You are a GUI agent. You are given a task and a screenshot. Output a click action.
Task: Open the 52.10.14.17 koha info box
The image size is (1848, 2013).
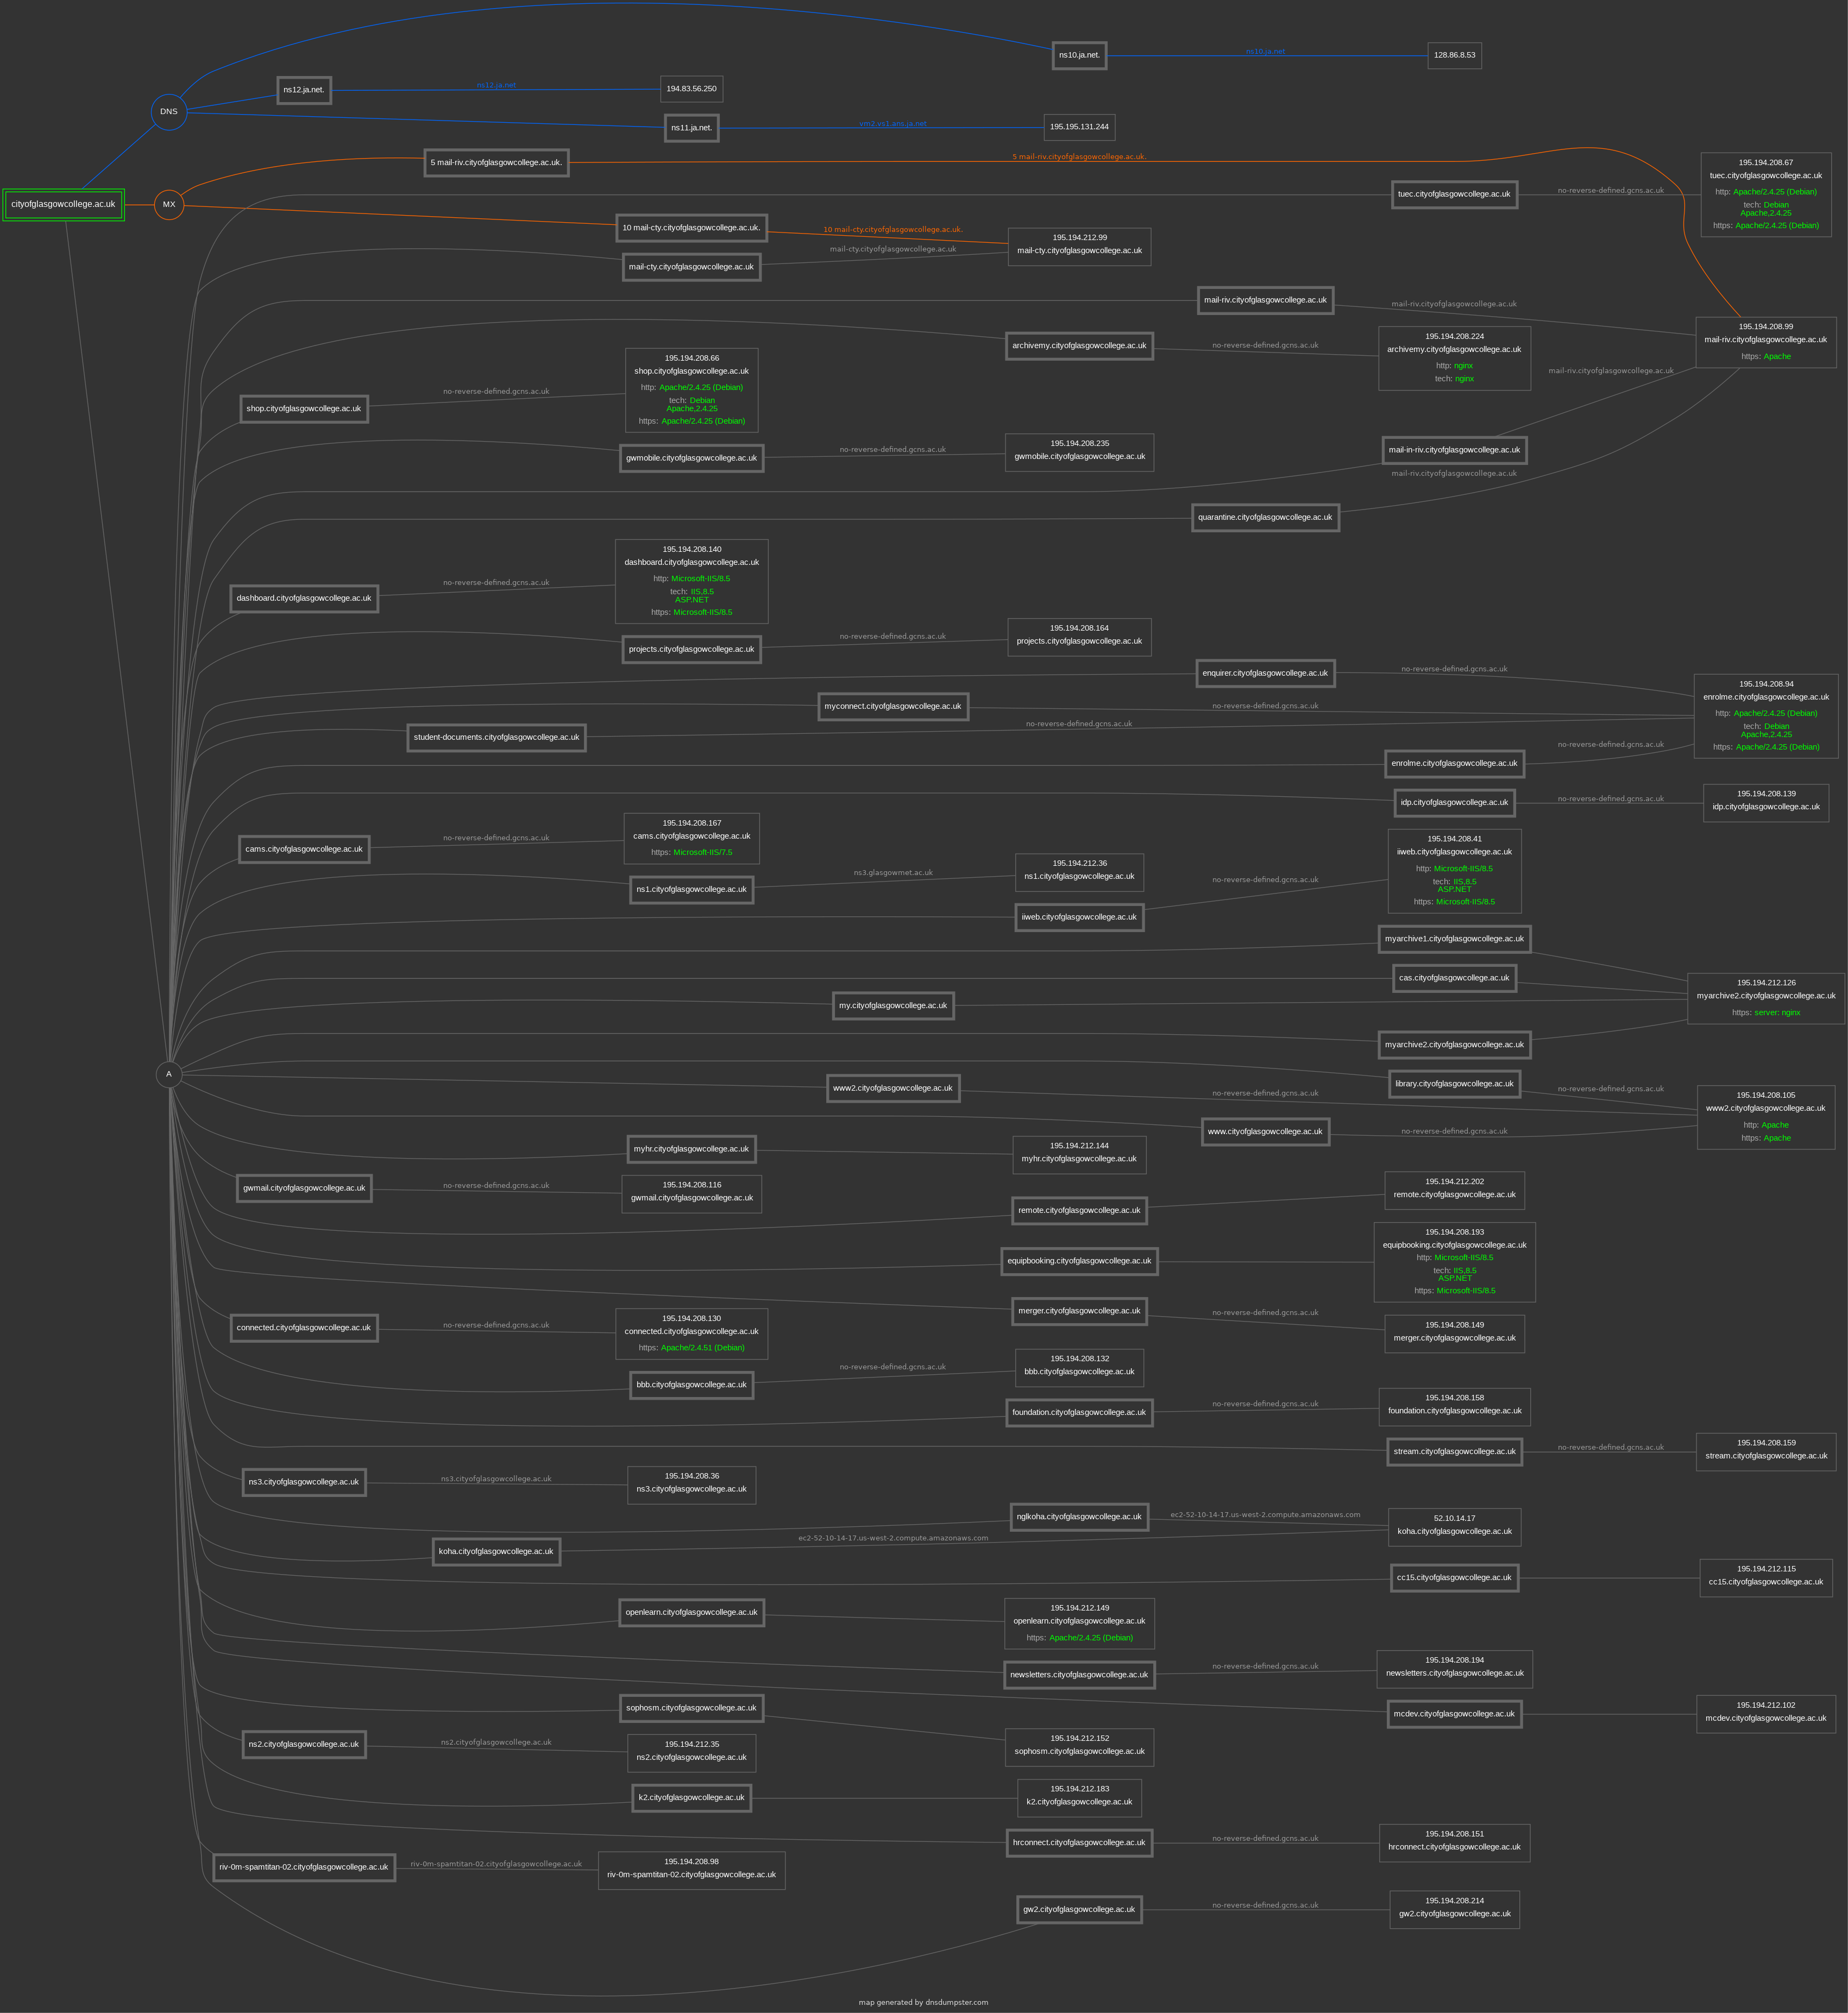1454,1527
